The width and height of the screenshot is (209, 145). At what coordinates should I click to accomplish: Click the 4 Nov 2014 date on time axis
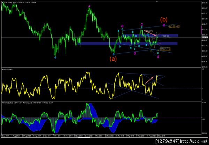(57, 136)
